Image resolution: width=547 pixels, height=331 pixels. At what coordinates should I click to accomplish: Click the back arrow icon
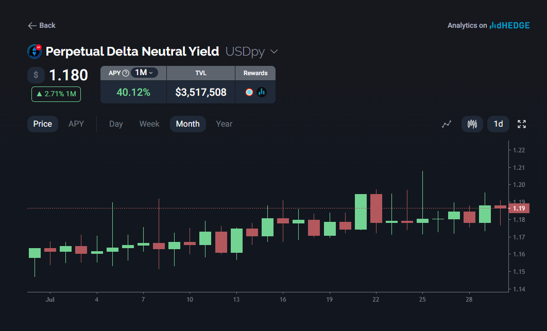[x=32, y=26]
